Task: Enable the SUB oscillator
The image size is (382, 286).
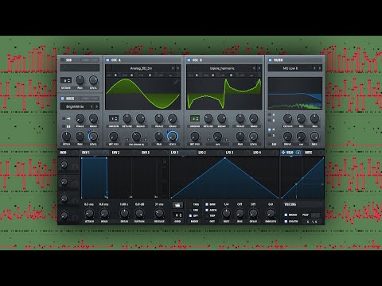Action: tap(63, 60)
